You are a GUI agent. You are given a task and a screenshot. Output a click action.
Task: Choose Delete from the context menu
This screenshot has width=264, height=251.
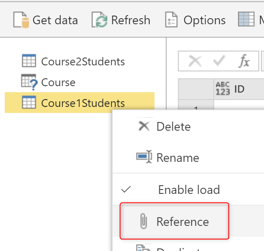(x=173, y=126)
